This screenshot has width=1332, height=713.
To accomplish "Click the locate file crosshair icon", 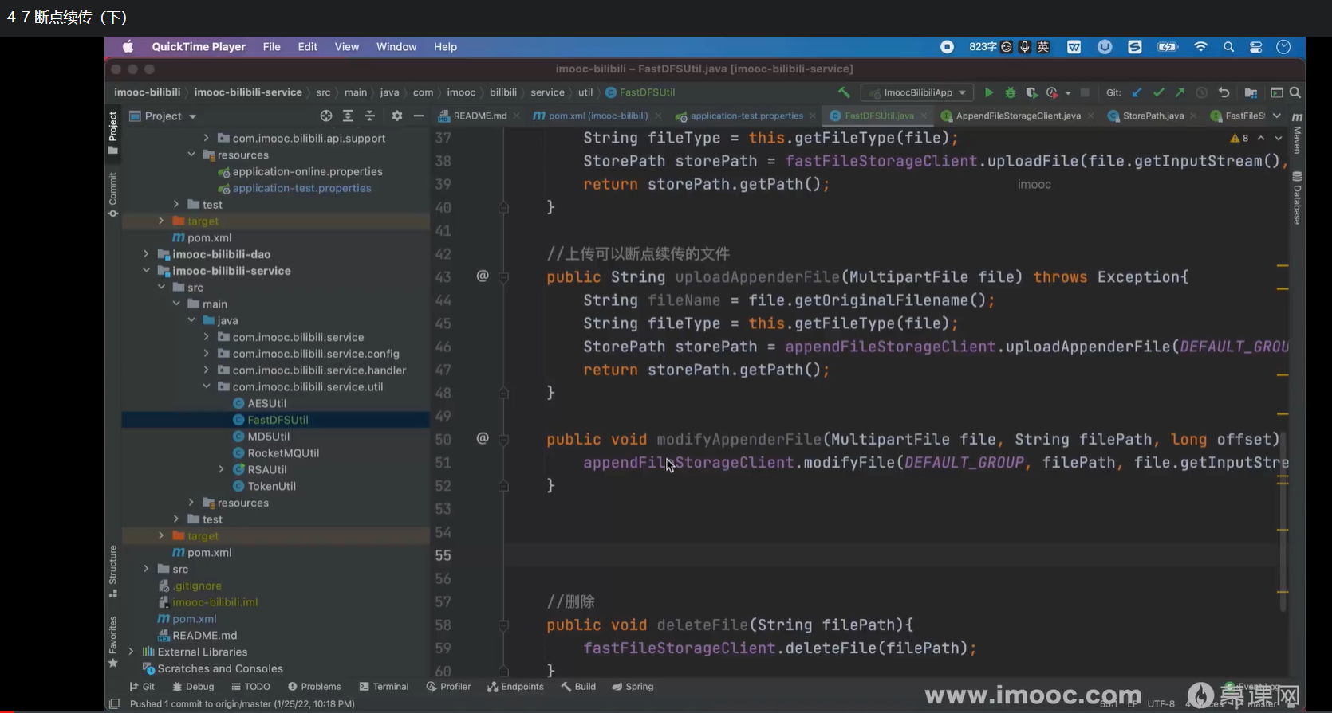I will (325, 116).
